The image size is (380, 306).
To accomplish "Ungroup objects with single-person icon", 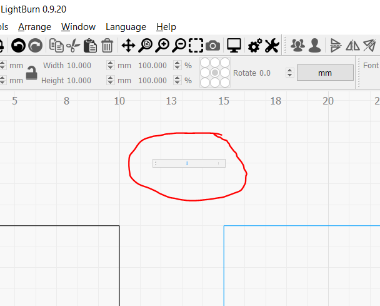I will click(314, 46).
